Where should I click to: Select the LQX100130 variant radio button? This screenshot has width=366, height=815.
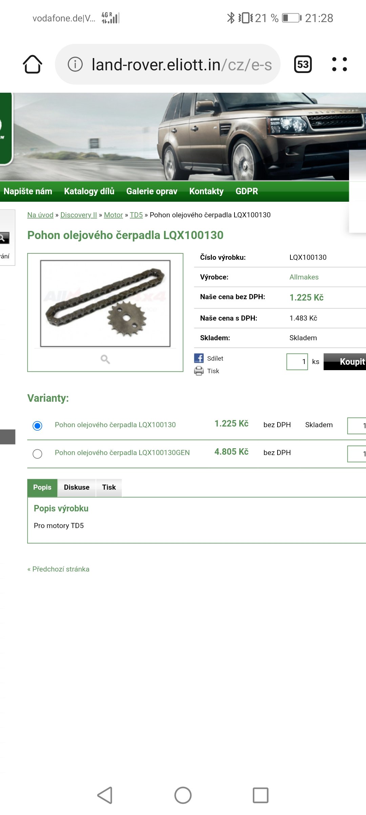pyautogui.click(x=37, y=425)
